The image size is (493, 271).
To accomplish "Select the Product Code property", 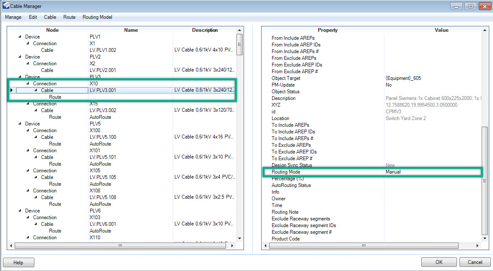I will coord(285,239).
